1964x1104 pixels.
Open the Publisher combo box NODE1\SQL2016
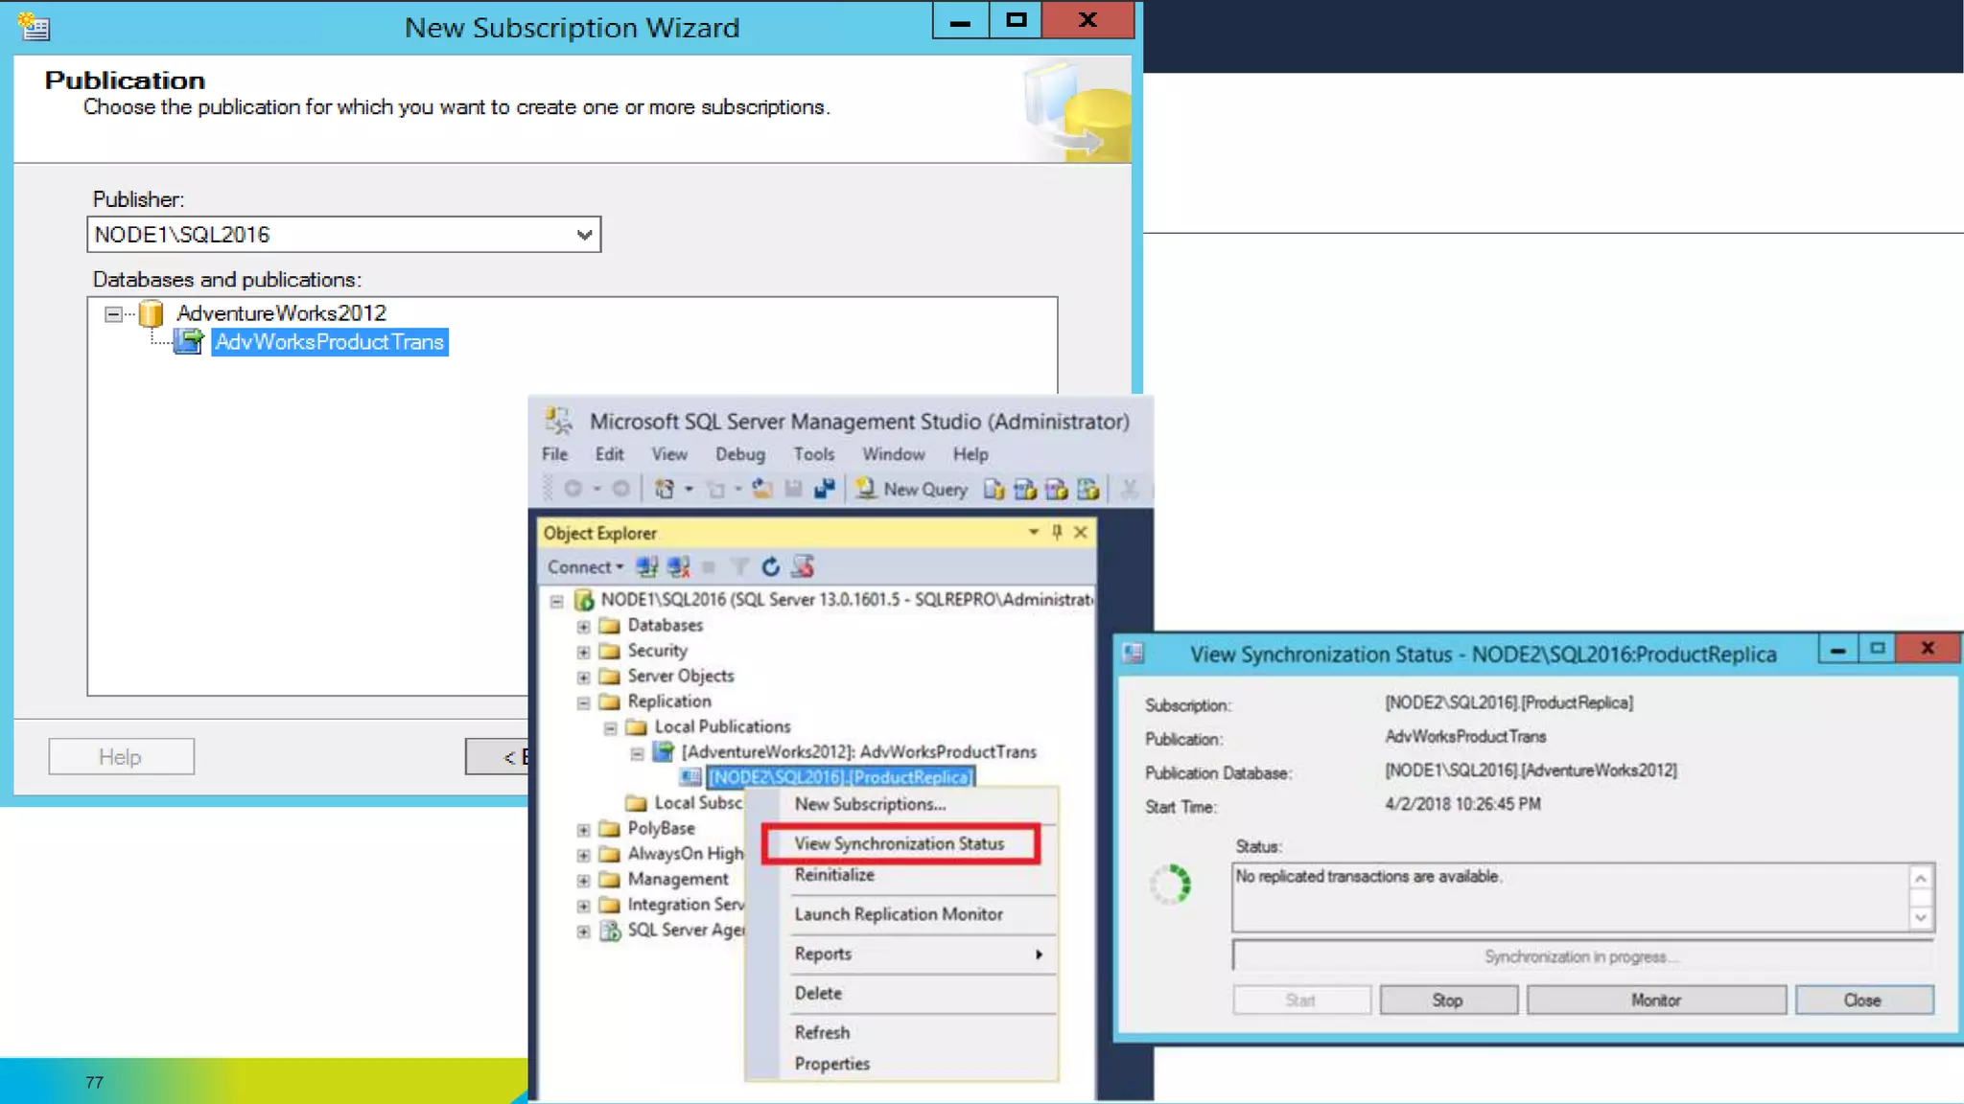click(344, 235)
